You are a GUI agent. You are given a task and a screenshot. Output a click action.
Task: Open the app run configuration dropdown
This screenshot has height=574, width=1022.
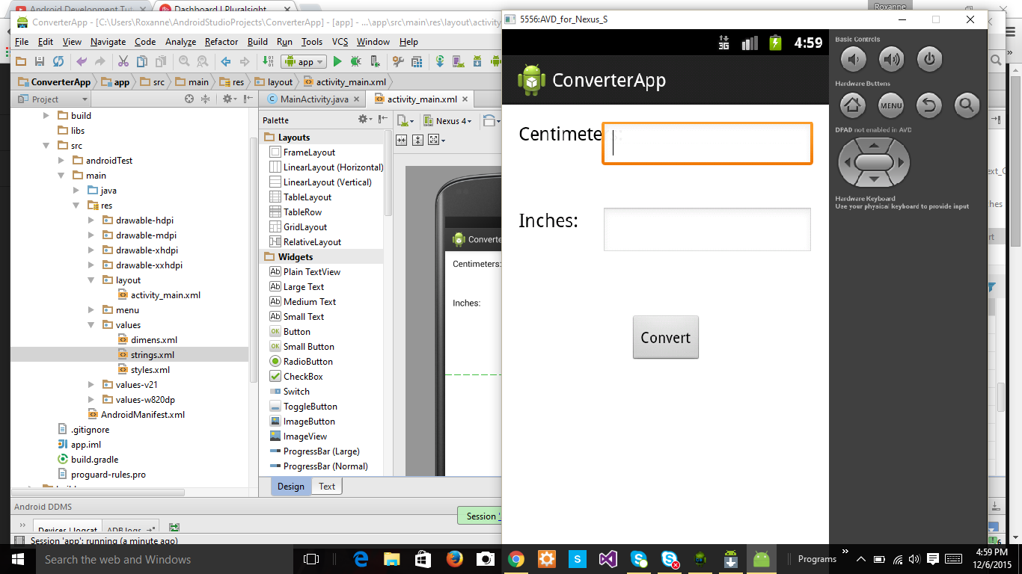305,61
